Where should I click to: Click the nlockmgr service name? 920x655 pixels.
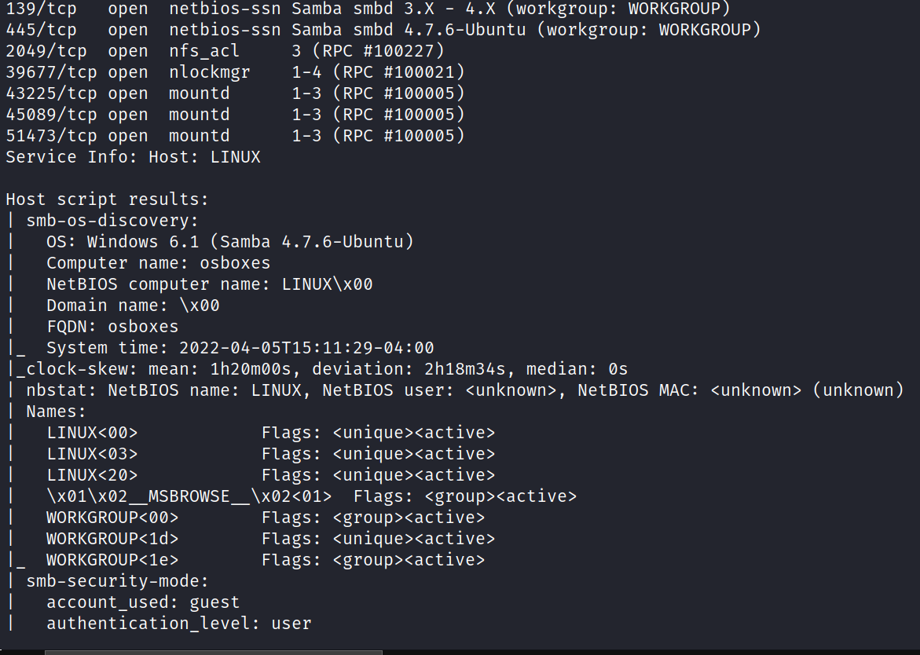tap(209, 72)
